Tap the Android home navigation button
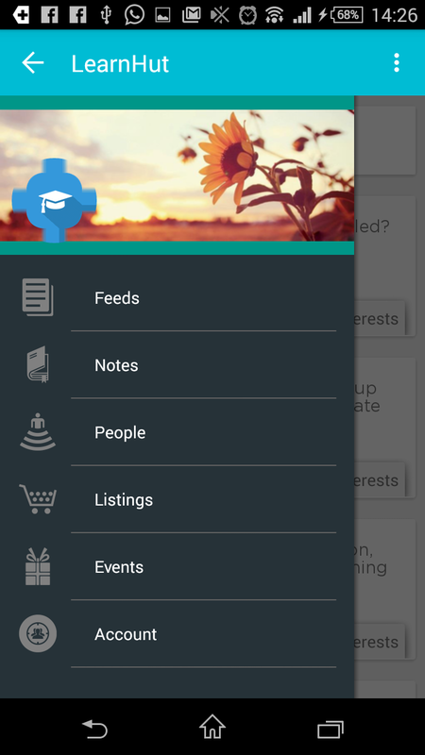 pos(212,727)
